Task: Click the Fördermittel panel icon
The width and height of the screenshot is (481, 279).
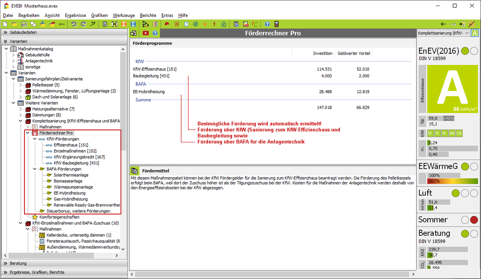Action: tap(135, 171)
